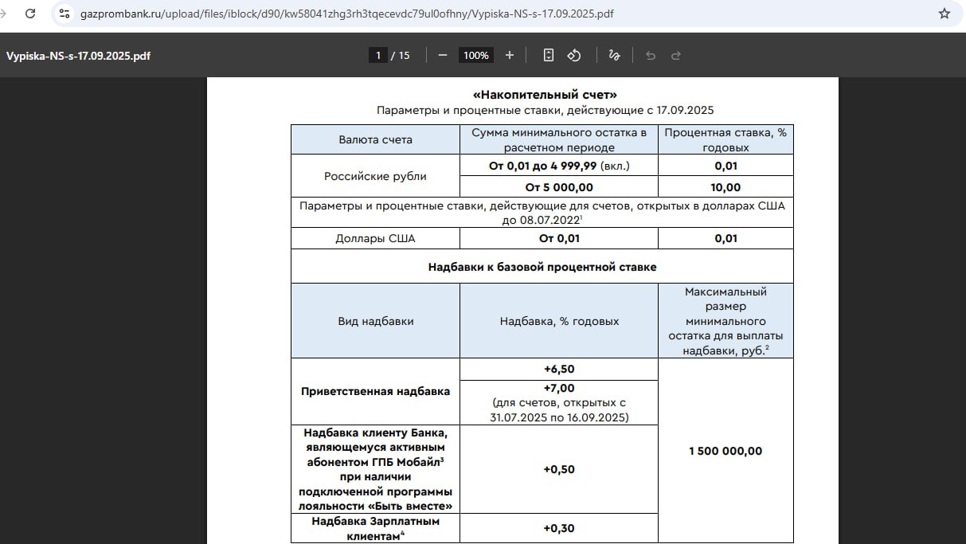The height and width of the screenshot is (544, 966).
Task: Click the Vypiska-NS-s-17.09.2025.pdf title
Action: click(78, 56)
